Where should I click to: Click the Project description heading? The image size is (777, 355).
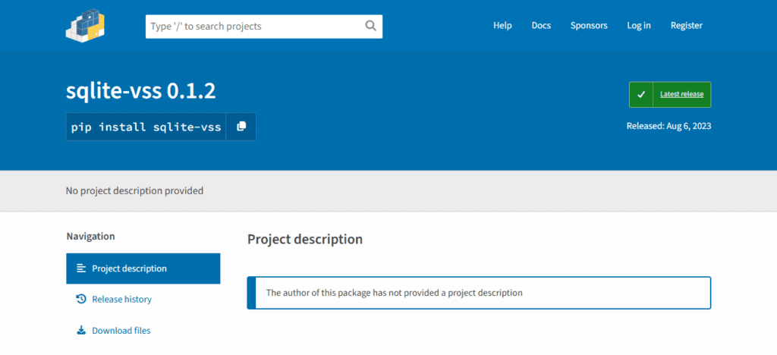point(305,239)
